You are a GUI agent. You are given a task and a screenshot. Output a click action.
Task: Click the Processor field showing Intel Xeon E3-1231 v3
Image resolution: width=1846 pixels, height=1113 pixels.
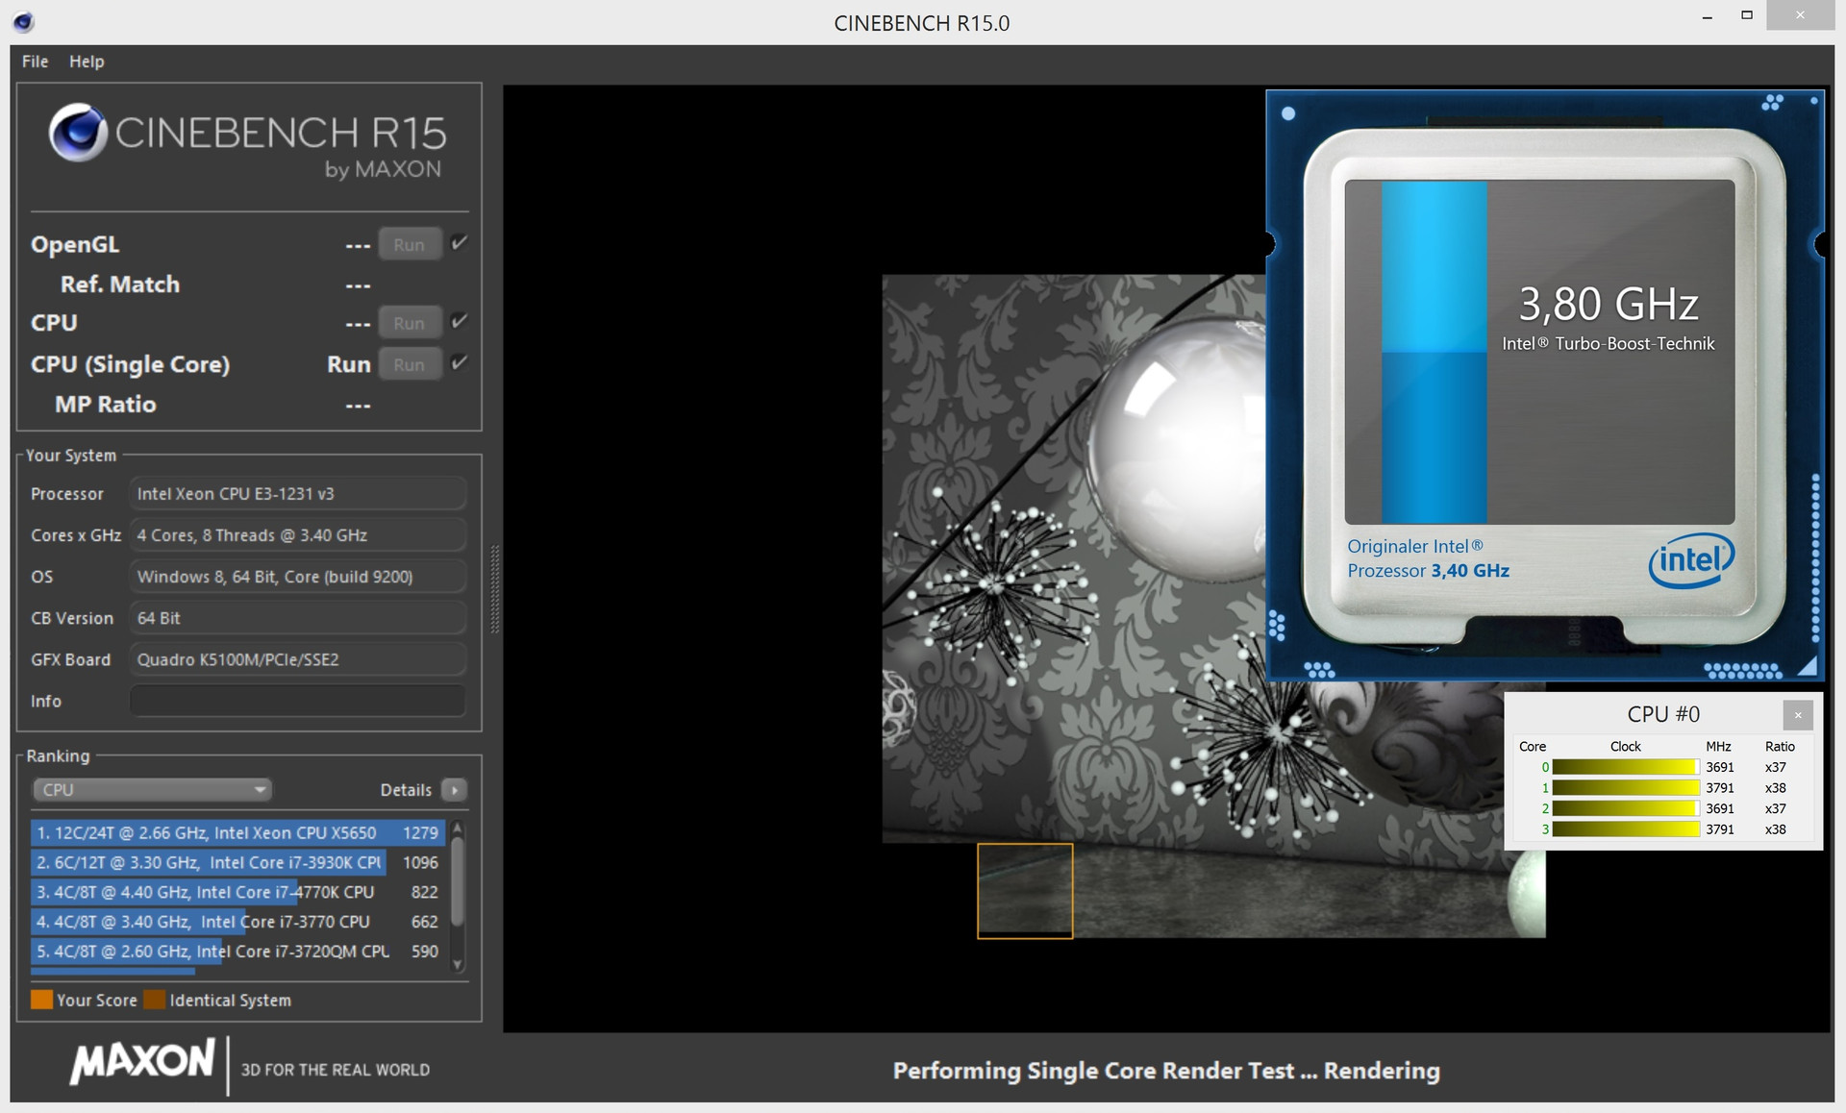(298, 493)
